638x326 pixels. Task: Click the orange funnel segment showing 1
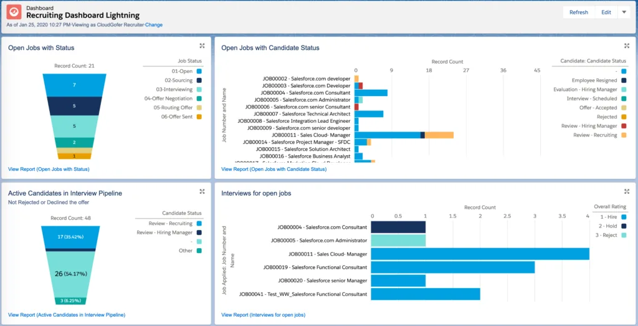(x=75, y=156)
